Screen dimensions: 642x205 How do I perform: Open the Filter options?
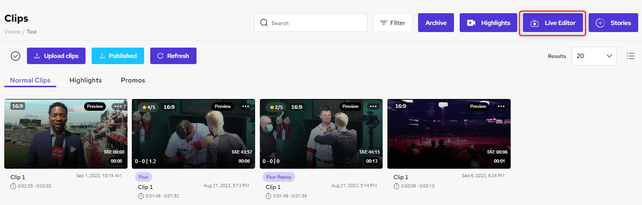[x=393, y=23]
